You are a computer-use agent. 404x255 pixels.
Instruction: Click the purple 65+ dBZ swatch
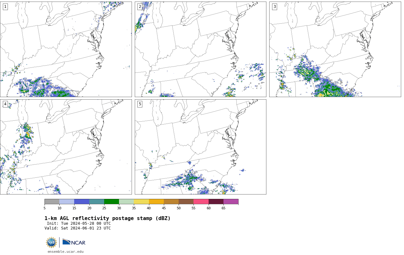tap(231, 202)
